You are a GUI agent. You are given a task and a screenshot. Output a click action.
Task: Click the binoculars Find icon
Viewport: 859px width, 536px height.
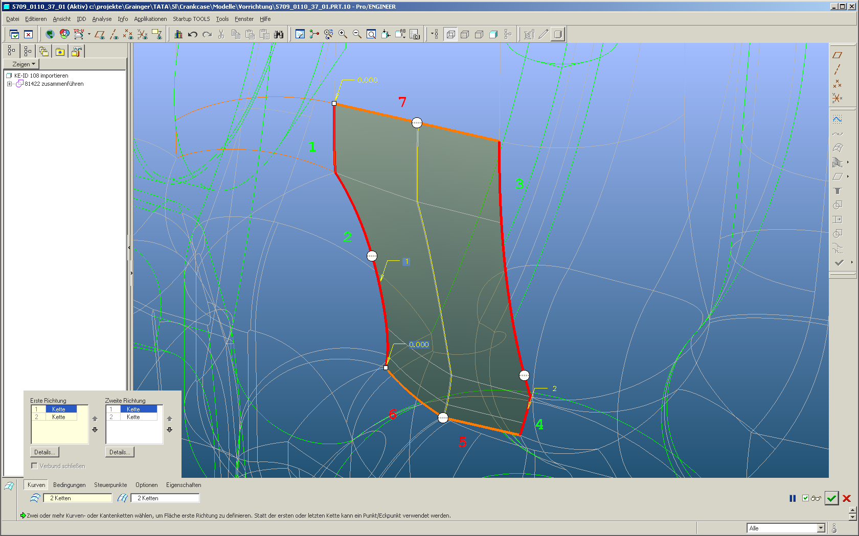[x=279, y=34]
